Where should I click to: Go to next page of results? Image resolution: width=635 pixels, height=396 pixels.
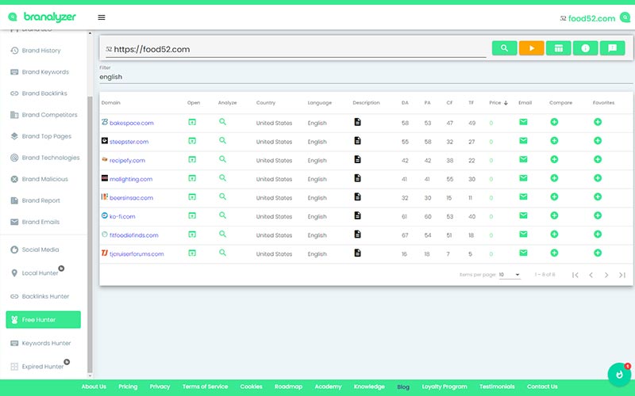point(606,275)
